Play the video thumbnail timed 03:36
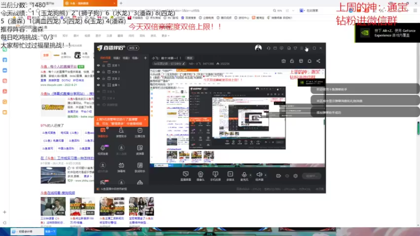 coord(53,206)
